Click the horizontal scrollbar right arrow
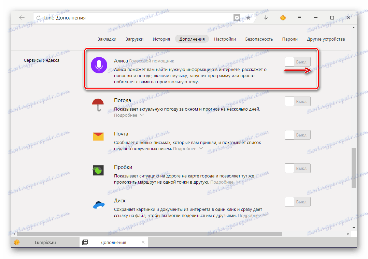 348,234
